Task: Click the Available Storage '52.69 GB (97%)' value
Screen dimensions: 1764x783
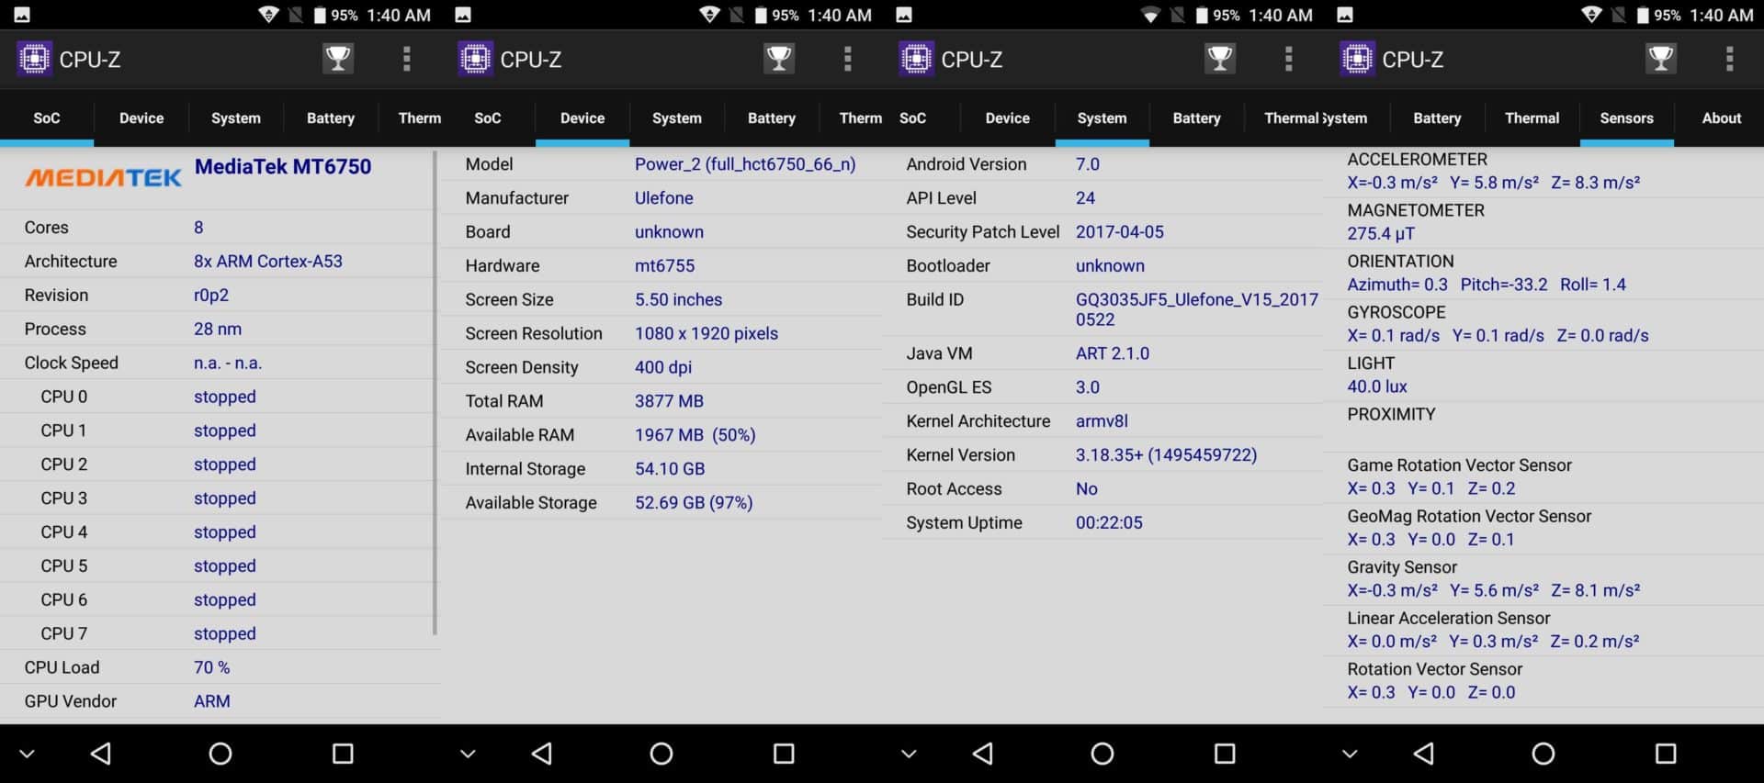Action: [694, 503]
